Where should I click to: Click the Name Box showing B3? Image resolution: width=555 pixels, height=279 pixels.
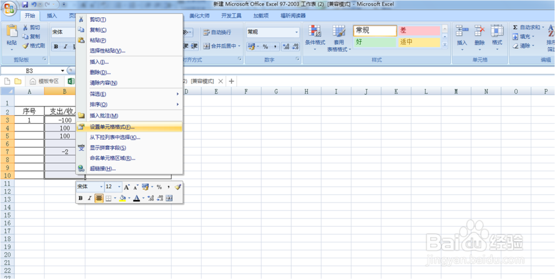tap(30, 71)
